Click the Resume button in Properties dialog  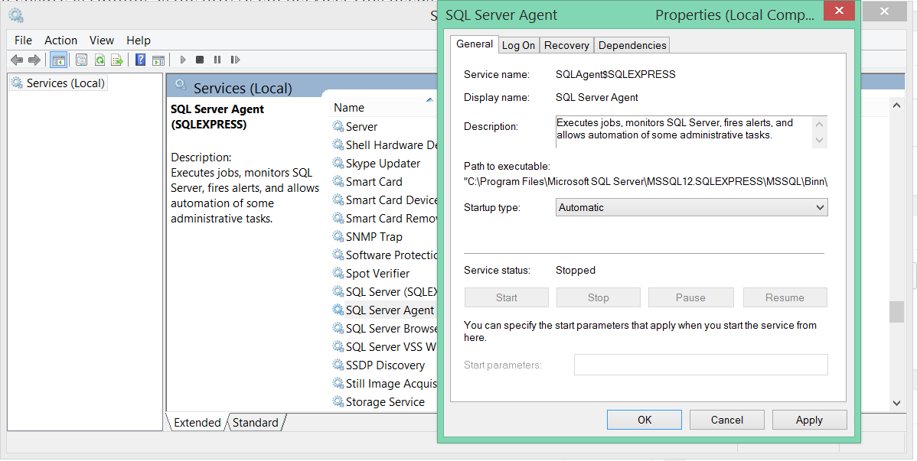[x=785, y=297]
